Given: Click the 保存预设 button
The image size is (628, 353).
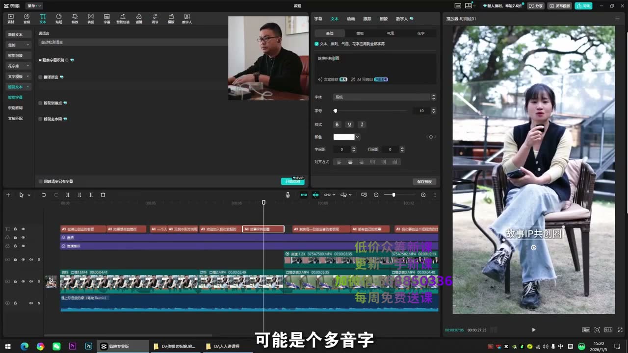Looking at the screenshot, I should (x=424, y=181).
